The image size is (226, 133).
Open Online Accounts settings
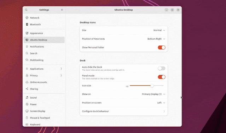click(x=44, y=82)
